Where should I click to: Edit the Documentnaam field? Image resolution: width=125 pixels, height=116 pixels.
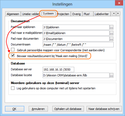(x=78, y=45)
